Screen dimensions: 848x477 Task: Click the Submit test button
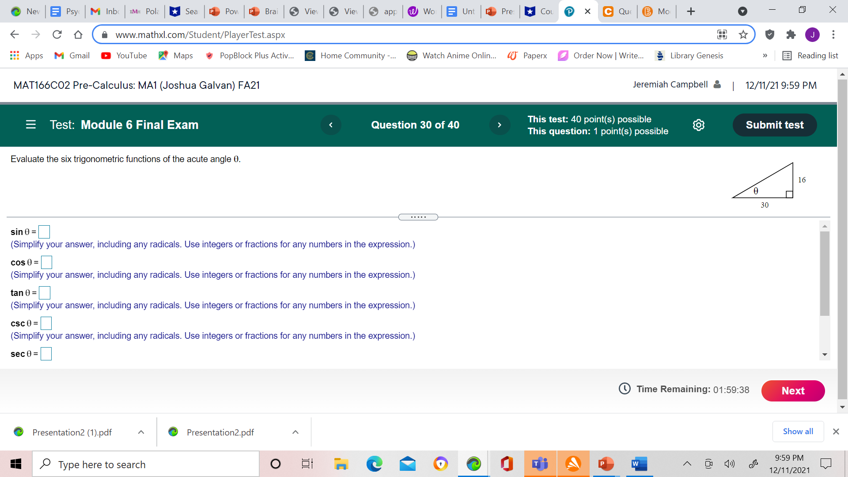pyautogui.click(x=774, y=125)
